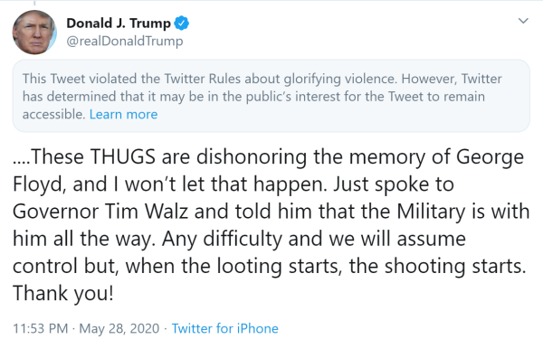Click the word looting in the tweet

[250, 267]
